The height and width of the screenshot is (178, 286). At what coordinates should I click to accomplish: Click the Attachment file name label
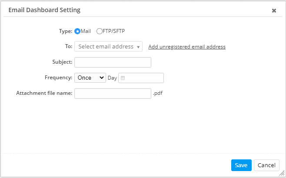pos(44,94)
